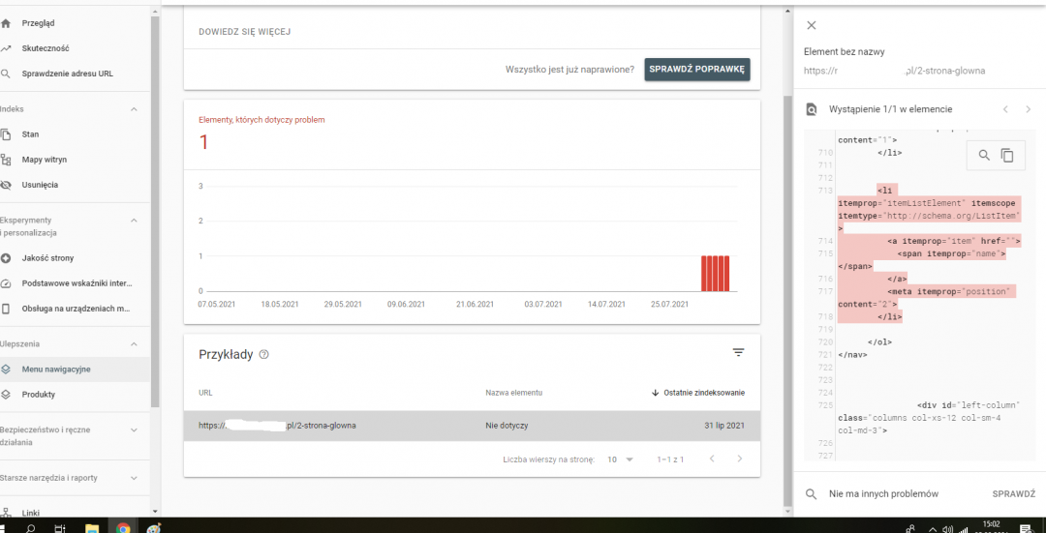
Task: Copy code using the copy icon
Action: pyautogui.click(x=1007, y=155)
